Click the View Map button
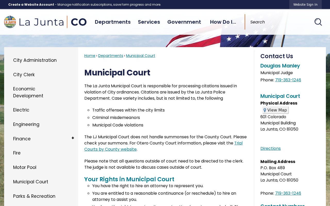Image resolution: width=330 pixels, height=206 pixels. click(276, 110)
